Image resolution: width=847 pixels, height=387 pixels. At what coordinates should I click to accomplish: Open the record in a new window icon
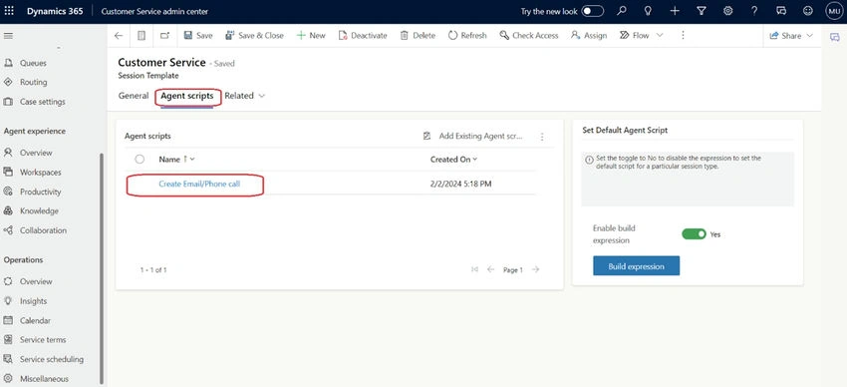[x=164, y=36]
